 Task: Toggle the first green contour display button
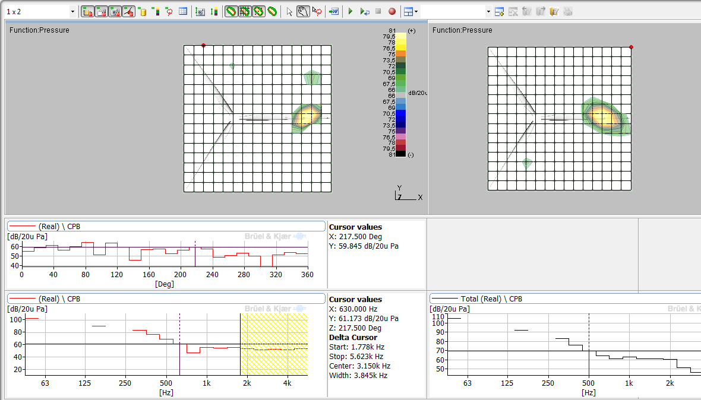click(231, 11)
